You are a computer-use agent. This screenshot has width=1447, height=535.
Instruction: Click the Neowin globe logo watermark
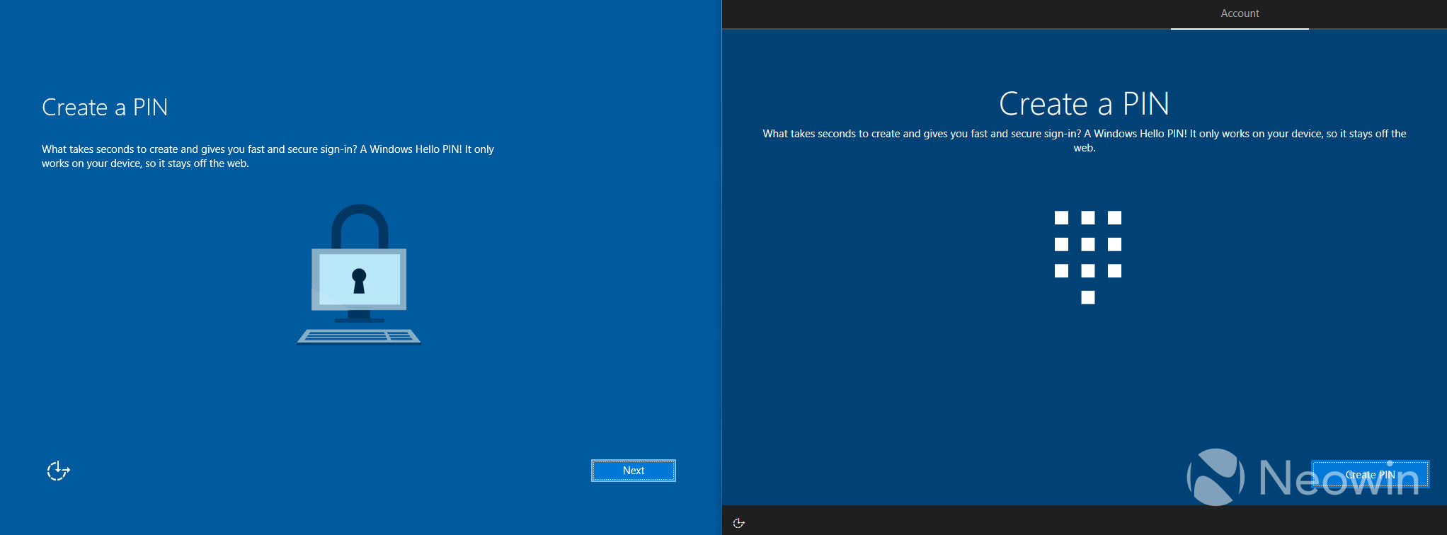(1216, 477)
